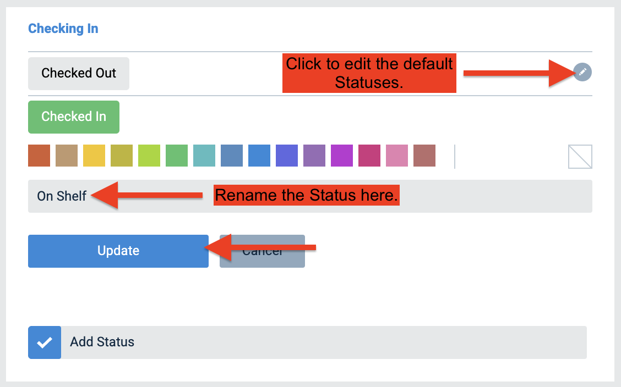The width and height of the screenshot is (621, 387).
Task: Pick the olive color swatch
Action: click(122, 156)
